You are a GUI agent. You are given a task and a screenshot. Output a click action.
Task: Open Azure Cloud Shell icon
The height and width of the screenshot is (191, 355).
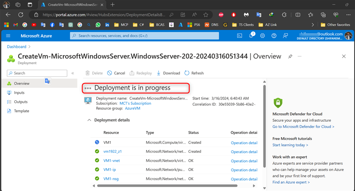[240, 36]
